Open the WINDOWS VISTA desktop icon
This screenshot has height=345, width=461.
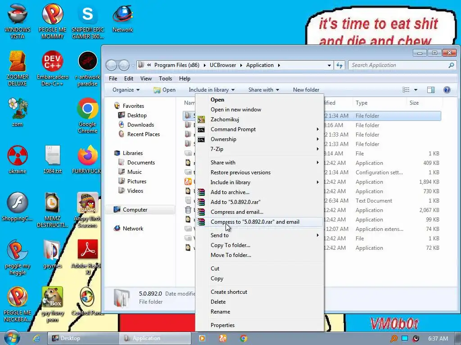tap(18, 21)
